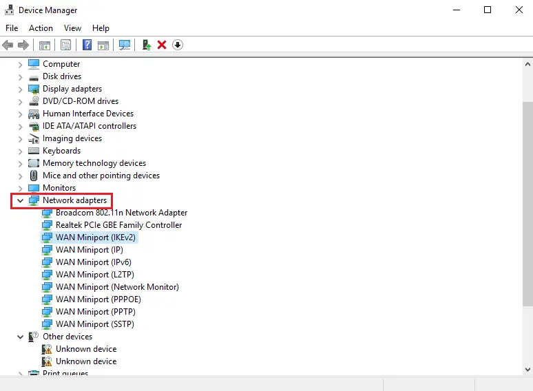Expand the Keyboards node
The image size is (533, 391).
coord(21,151)
